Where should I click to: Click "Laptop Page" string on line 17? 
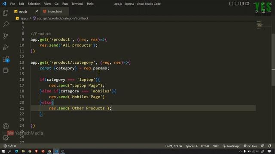[85, 86]
